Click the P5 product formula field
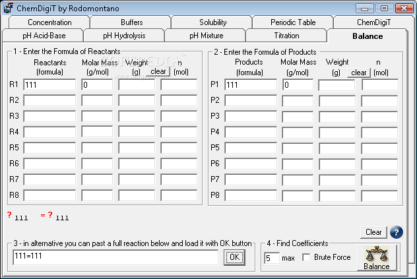 pos(251,148)
